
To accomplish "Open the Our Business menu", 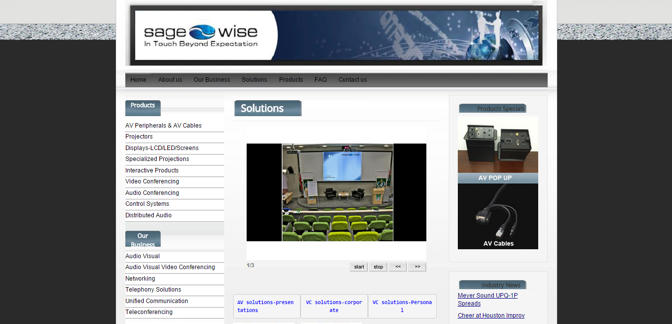I will tap(212, 80).
